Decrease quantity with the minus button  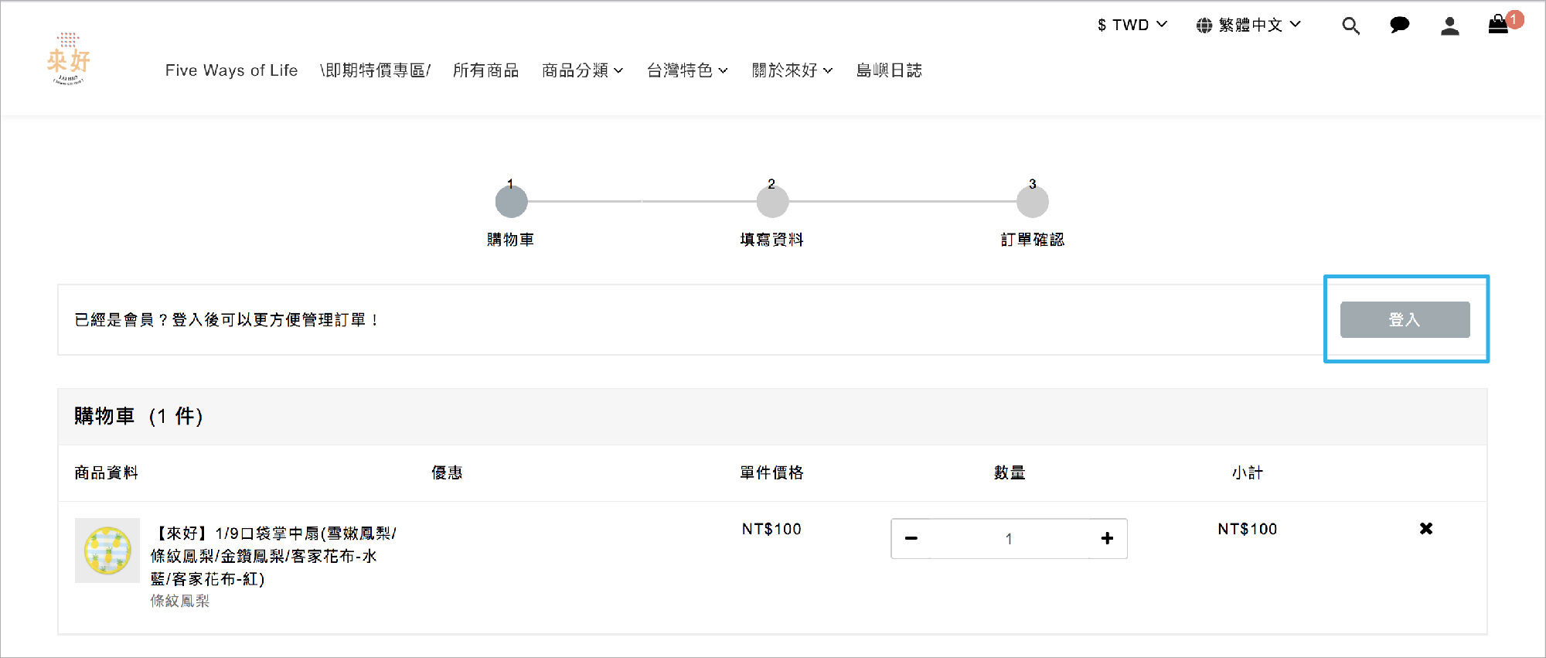point(911,539)
